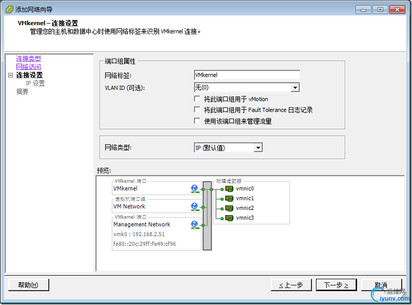Screen dimensions: 412x305
Task: Click the globe icon beside VMkernel port
Action: (x=194, y=188)
